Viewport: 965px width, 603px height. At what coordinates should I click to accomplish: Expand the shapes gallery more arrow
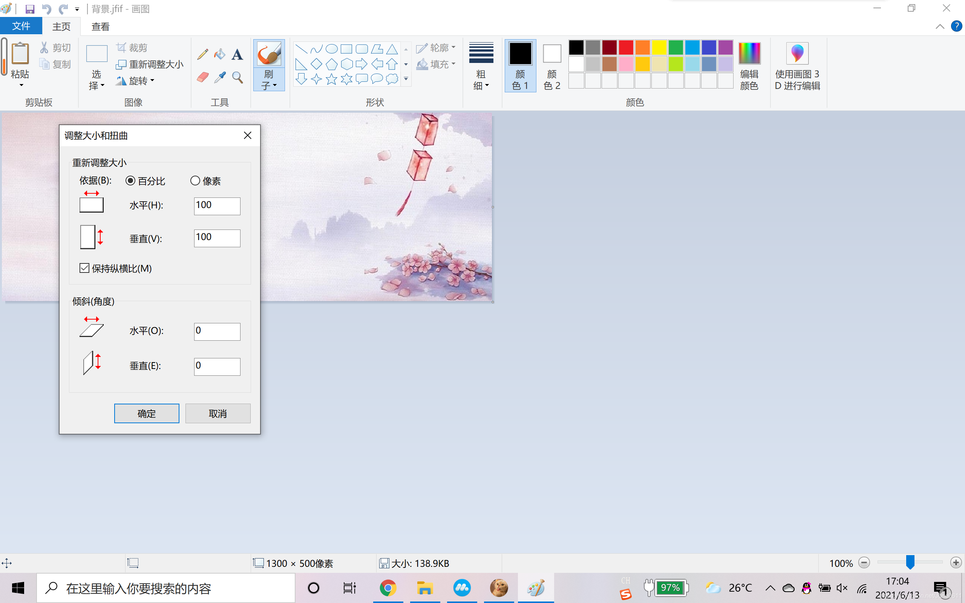click(x=406, y=79)
